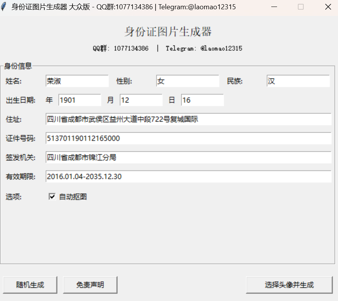Click the minimize button on title bar
Image resolution: width=338 pixels, height=301 pixels.
pos(274,7)
